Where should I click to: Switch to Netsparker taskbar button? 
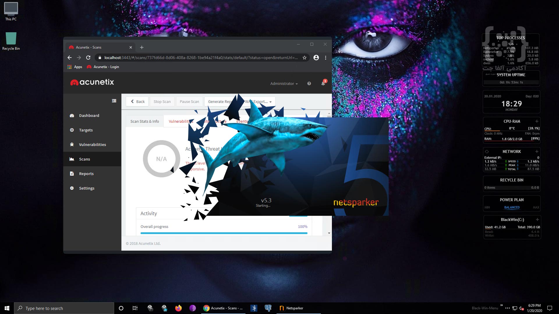pyautogui.click(x=298, y=308)
